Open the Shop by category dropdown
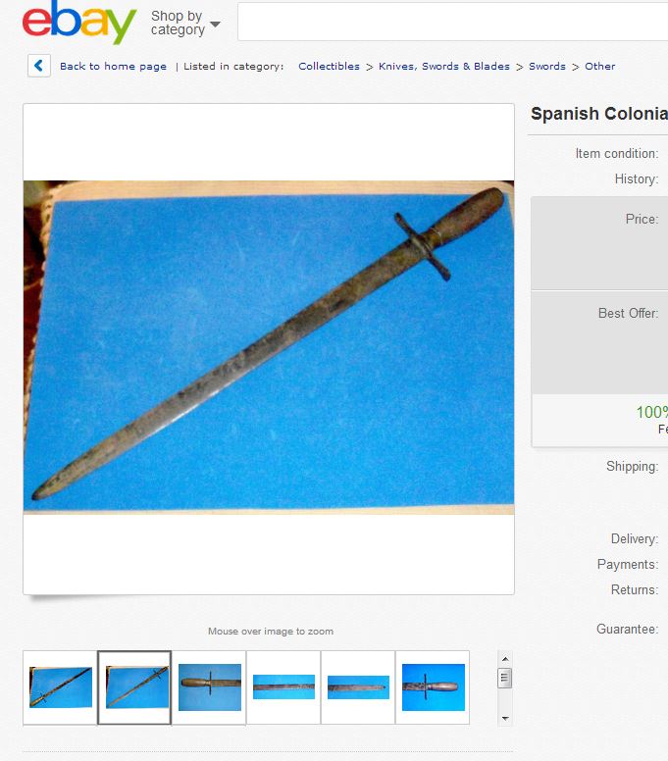Image resolution: width=668 pixels, height=761 pixels. point(185,23)
